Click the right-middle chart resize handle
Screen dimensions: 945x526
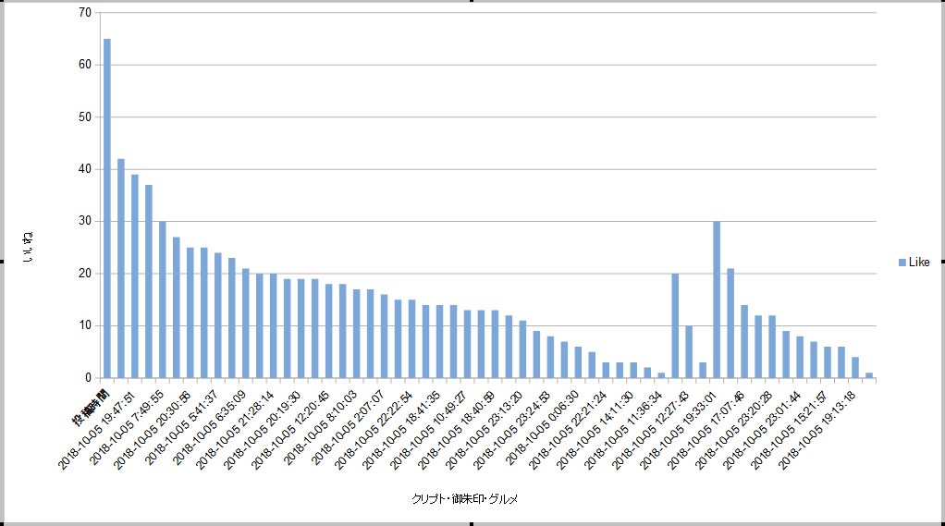(x=943, y=262)
